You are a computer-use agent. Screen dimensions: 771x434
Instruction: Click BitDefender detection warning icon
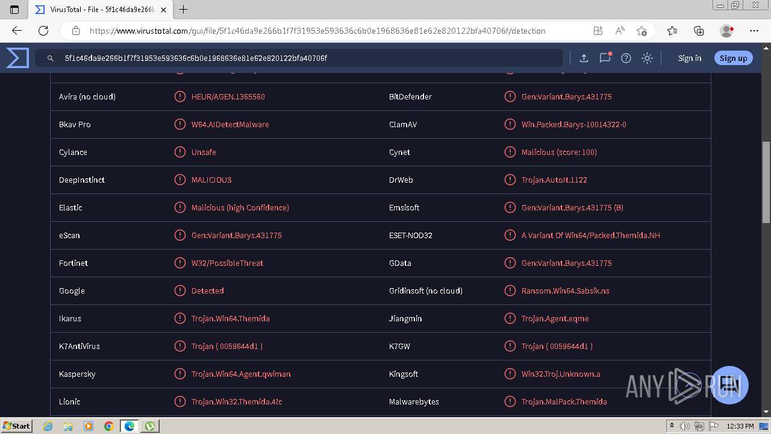coord(510,96)
